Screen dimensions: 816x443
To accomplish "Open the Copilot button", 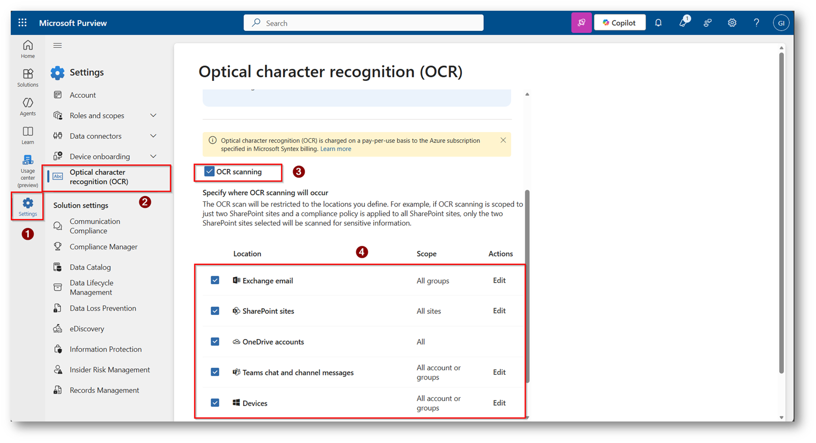I will pos(619,23).
